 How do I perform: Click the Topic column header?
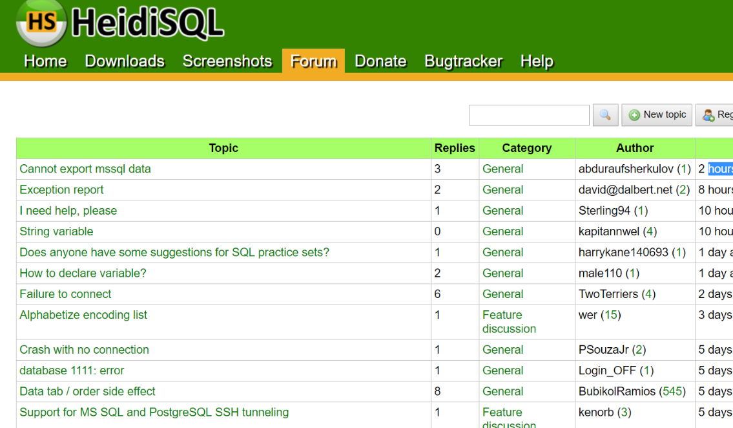(223, 148)
